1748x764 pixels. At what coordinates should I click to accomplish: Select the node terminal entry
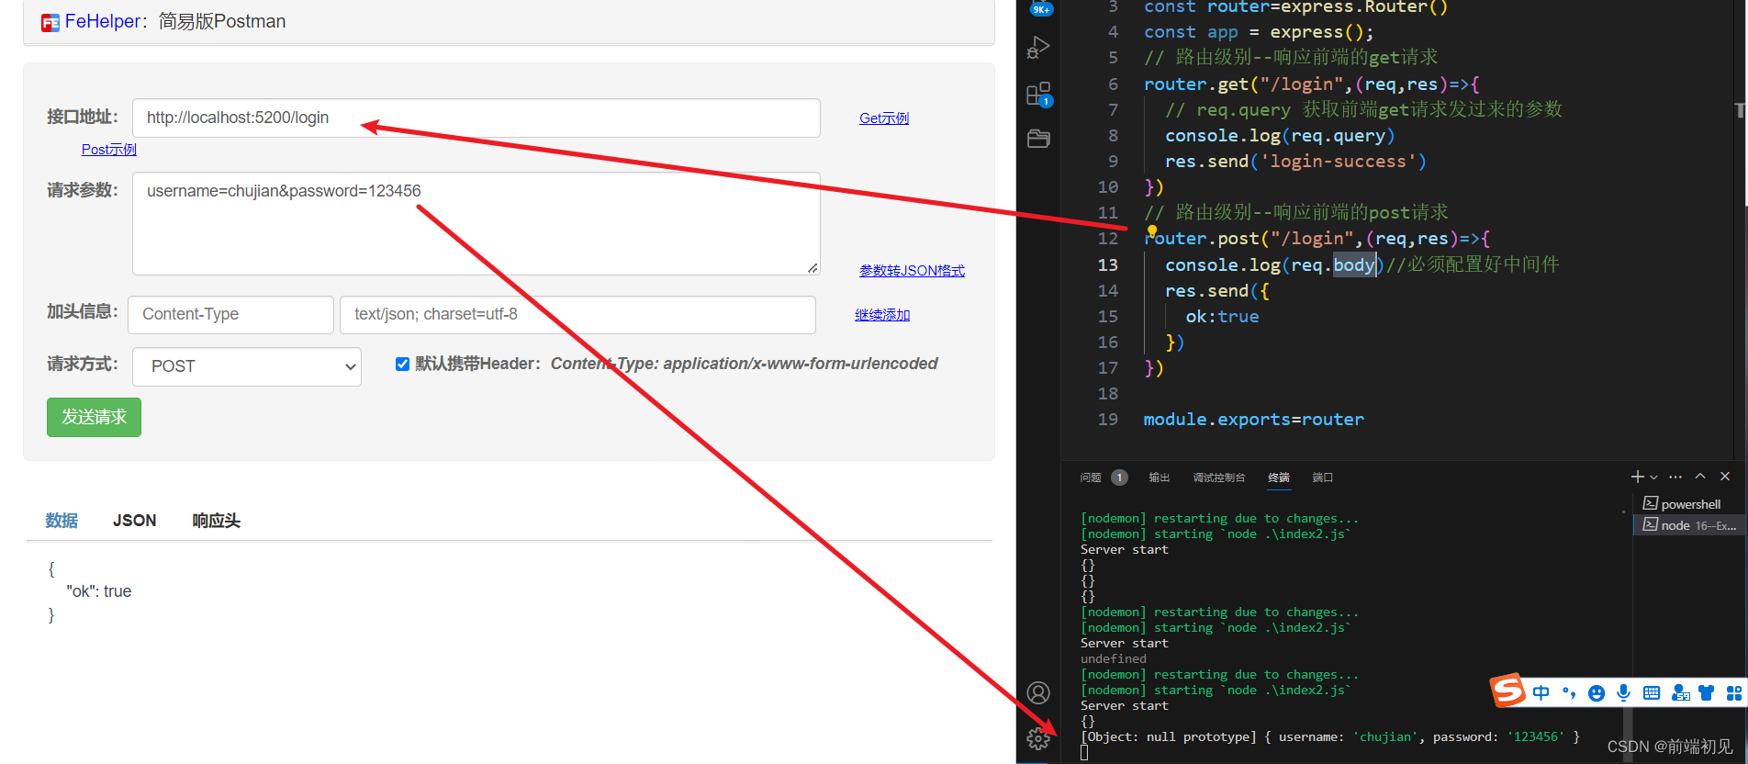pyautogui.click(x=1689, y=525)
